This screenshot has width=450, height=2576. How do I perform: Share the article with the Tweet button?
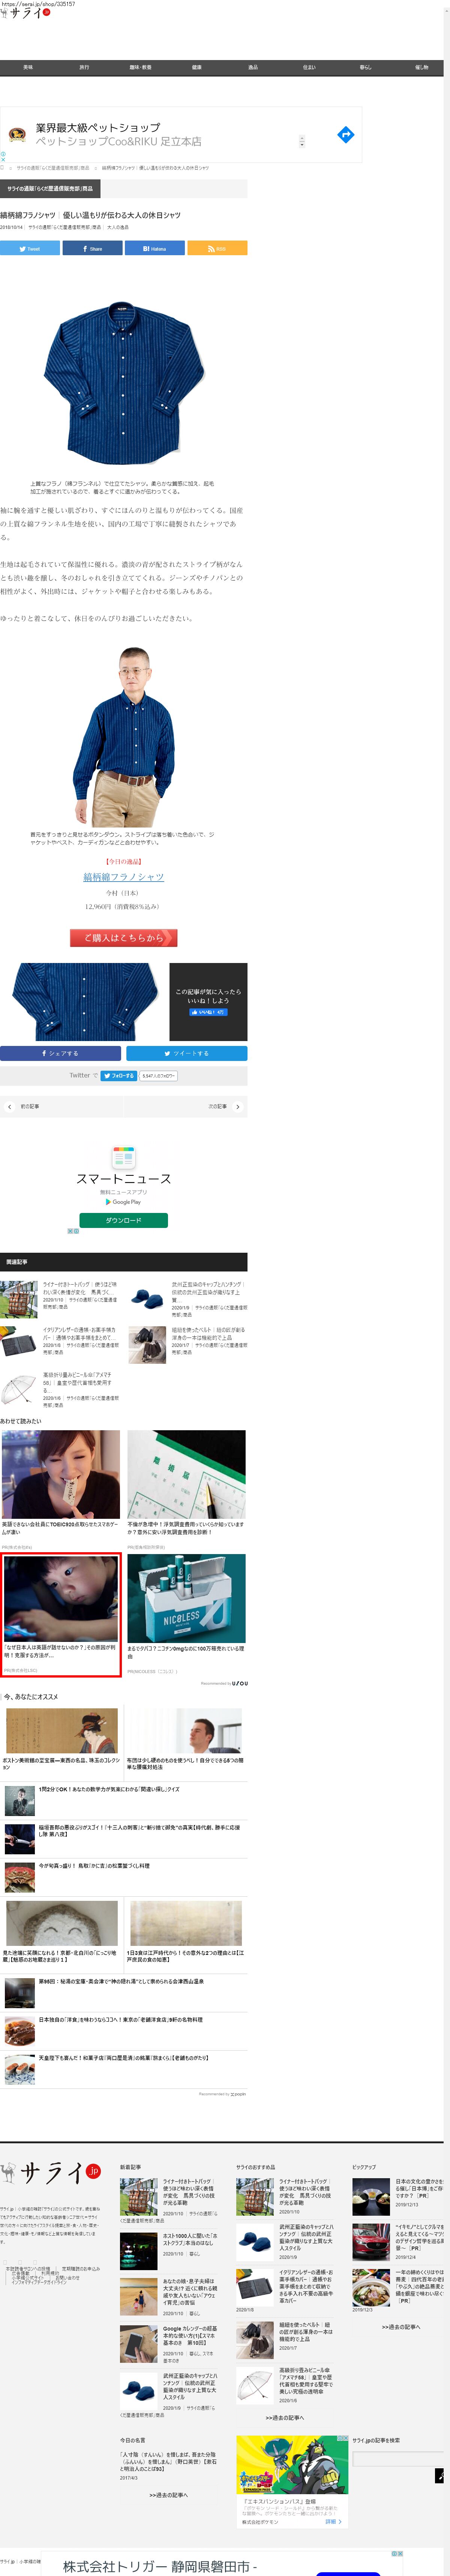30,248
